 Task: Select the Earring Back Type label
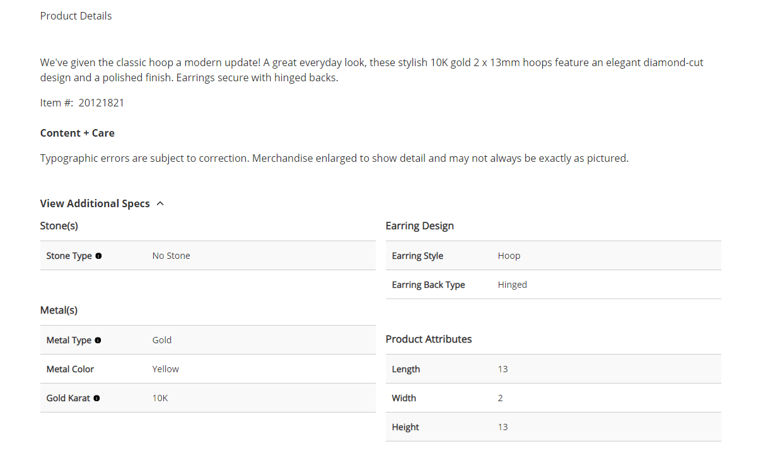click(x=428, y=285)
